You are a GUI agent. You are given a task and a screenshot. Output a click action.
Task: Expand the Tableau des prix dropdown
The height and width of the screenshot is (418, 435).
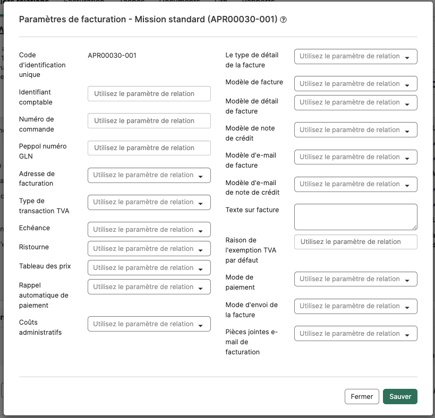pos(149,267)
